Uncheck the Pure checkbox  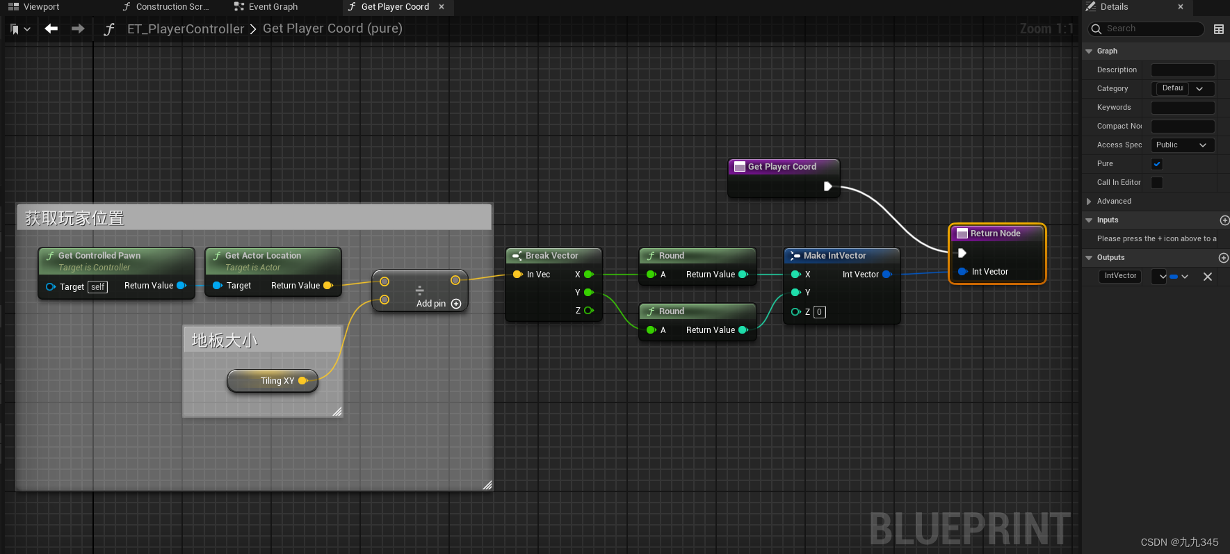1157,164
